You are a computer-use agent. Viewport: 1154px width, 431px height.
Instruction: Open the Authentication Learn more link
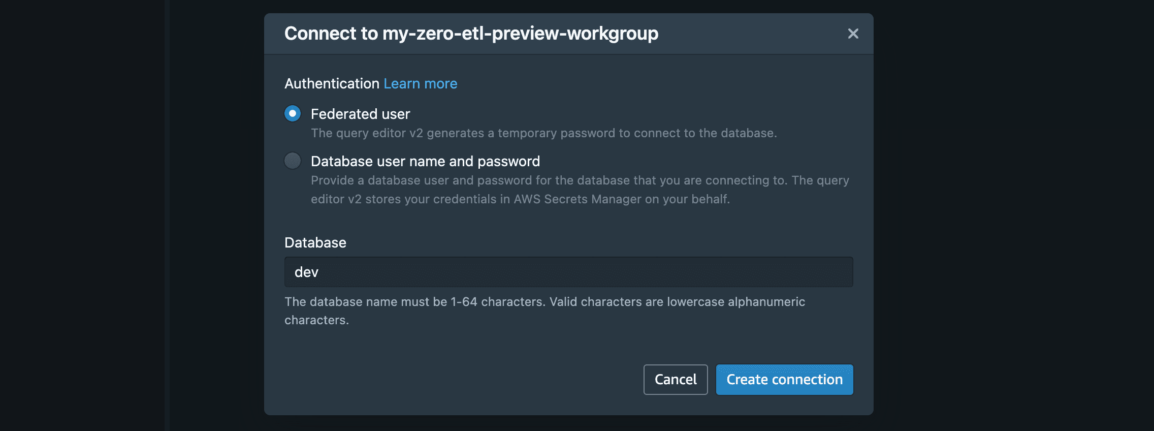click(420, 83)
